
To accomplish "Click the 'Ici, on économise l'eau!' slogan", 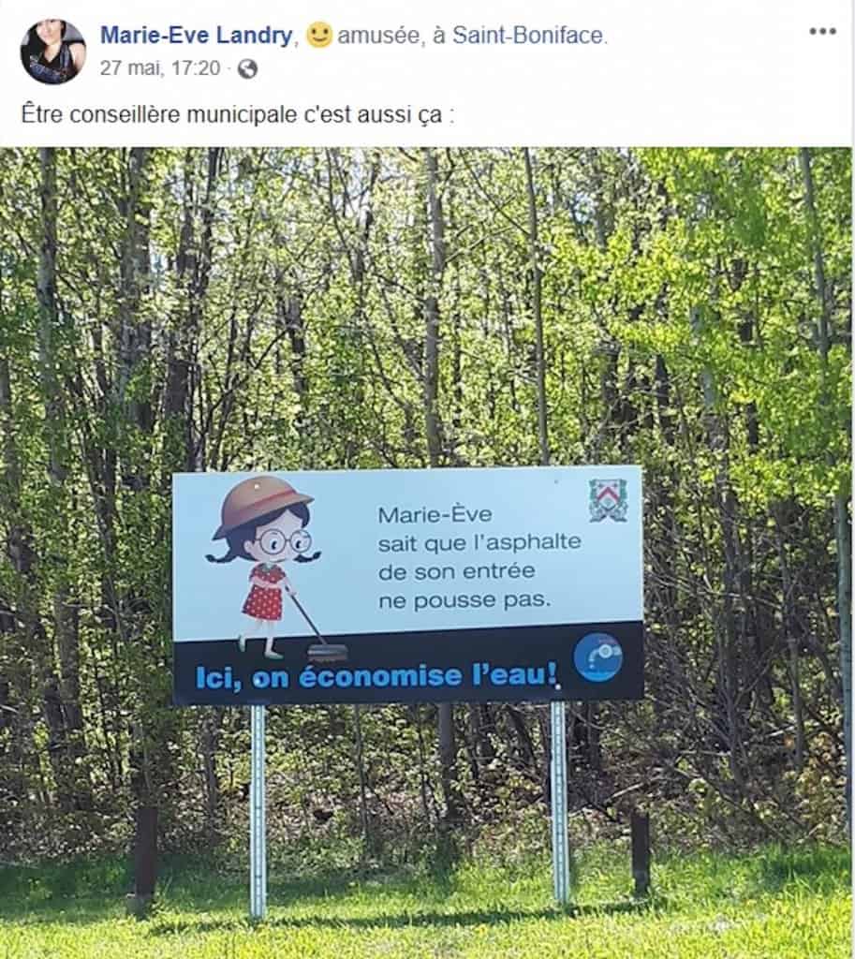I will click(x=376, y=677).
